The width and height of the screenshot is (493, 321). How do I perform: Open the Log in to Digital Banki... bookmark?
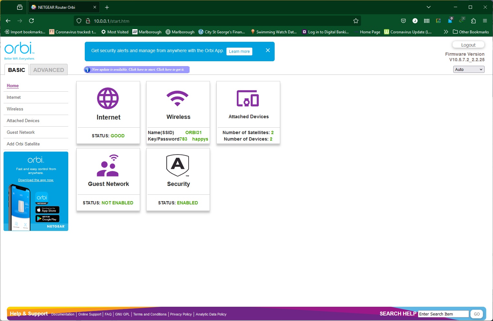325,32
